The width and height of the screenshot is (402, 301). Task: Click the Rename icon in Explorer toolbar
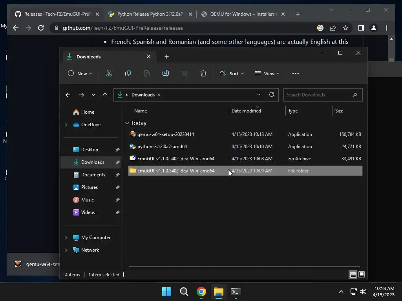pos(166,73)
